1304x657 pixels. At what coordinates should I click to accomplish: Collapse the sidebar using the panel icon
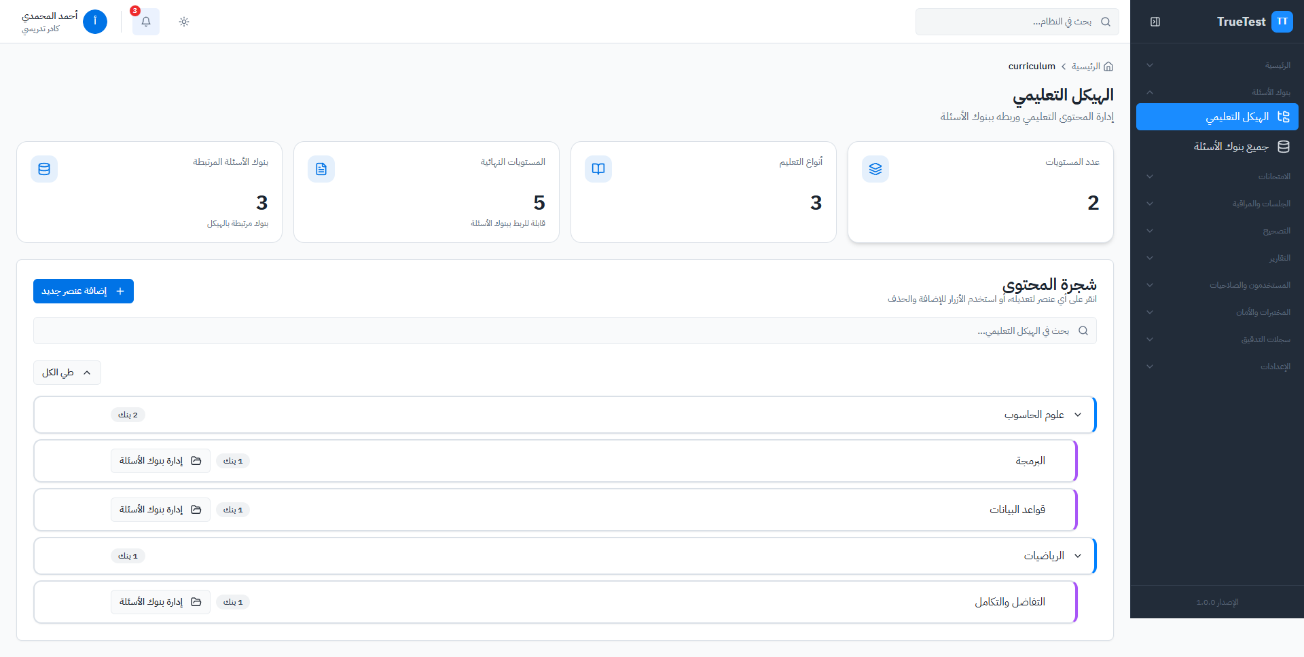pyautogui.click(x=1155, y=22)
